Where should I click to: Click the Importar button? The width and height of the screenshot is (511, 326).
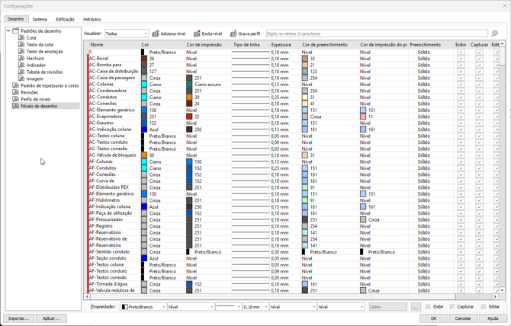point(18,318)
